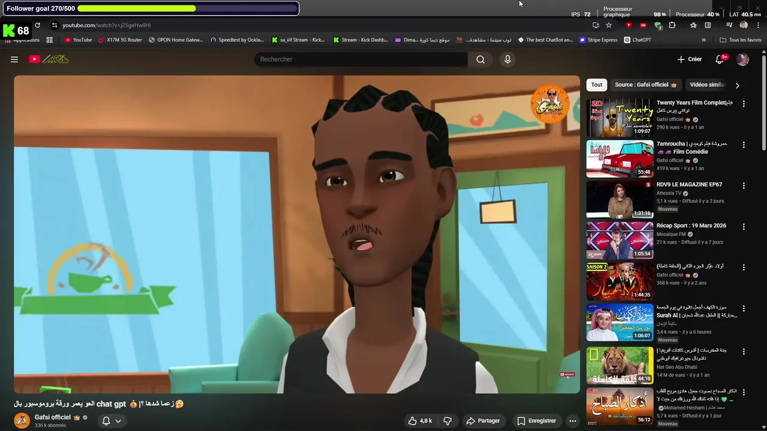Open the Stream - Kick Dashboard bookmark
Viewport: 767px width, 431px height.
click(x=360, y=40)
